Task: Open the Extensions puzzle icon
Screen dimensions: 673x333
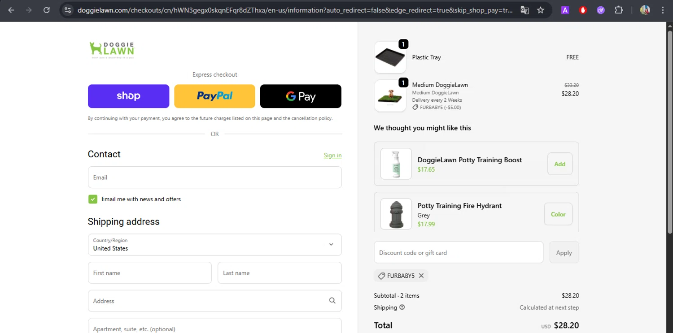Action: (619, 10)
